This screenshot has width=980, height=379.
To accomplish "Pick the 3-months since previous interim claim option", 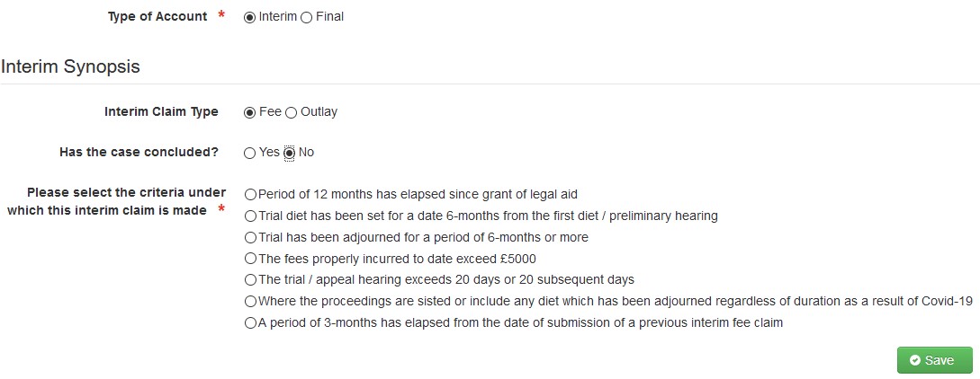I will click(250, 323).
